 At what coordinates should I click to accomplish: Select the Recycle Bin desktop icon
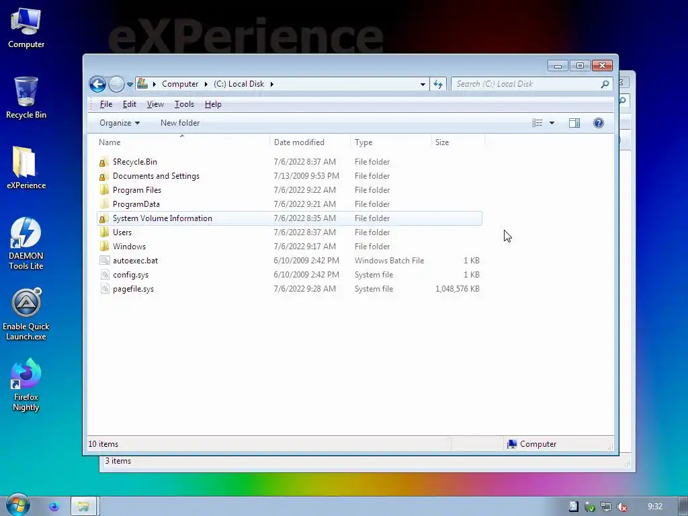point(26,98)
